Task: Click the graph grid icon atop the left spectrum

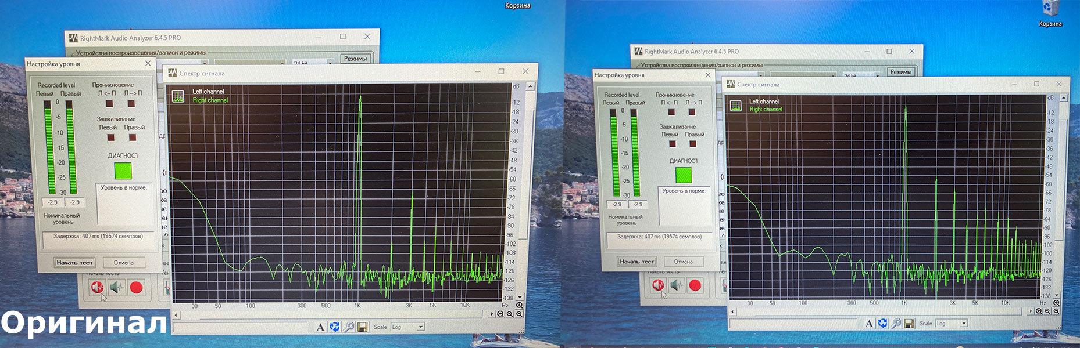Action: click(x=178, y=96)
